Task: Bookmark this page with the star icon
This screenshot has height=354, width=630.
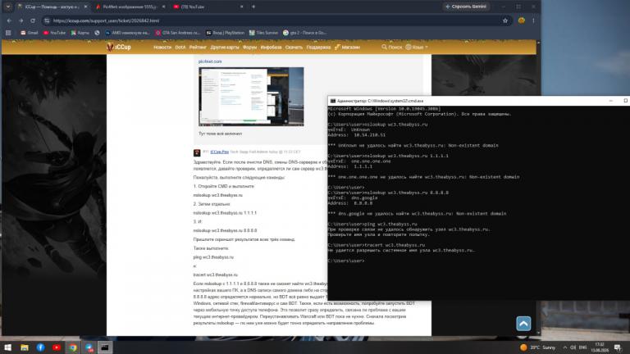Action: [505, 20]
